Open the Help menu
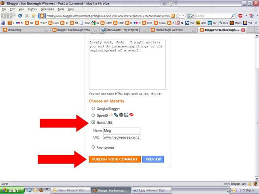 (71, 9)
